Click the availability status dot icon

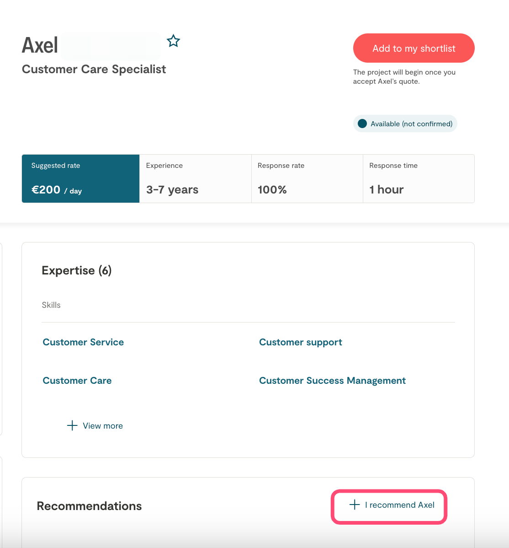(x=362, y=124)
